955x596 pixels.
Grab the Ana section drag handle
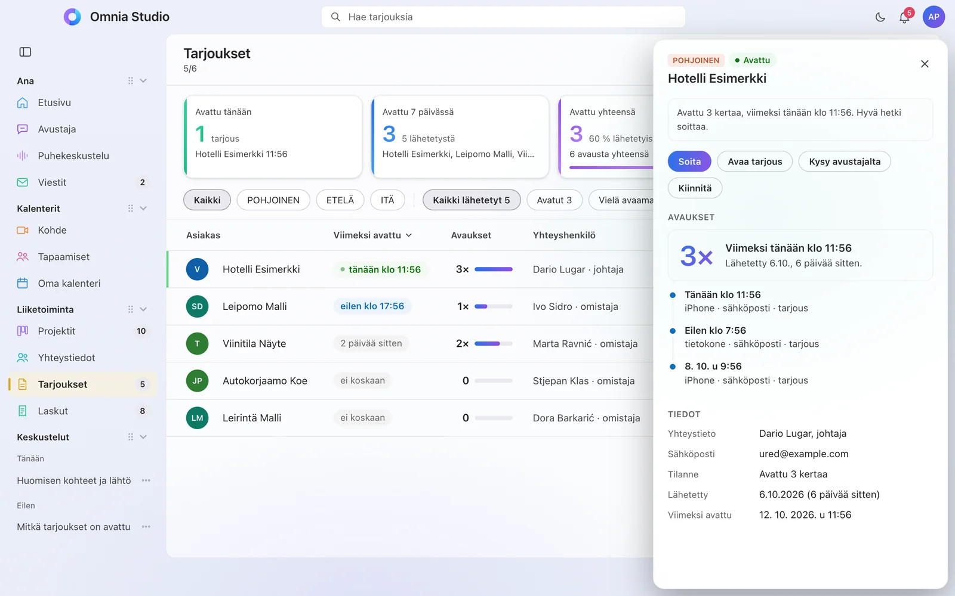point(130,80)
